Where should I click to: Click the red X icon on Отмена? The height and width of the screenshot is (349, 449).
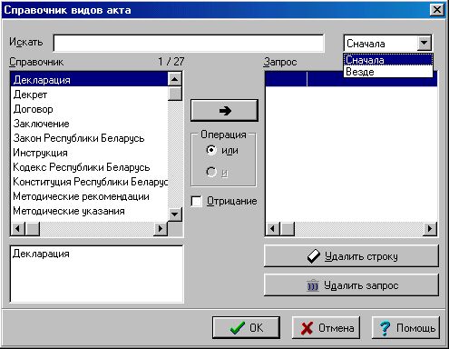307,328
